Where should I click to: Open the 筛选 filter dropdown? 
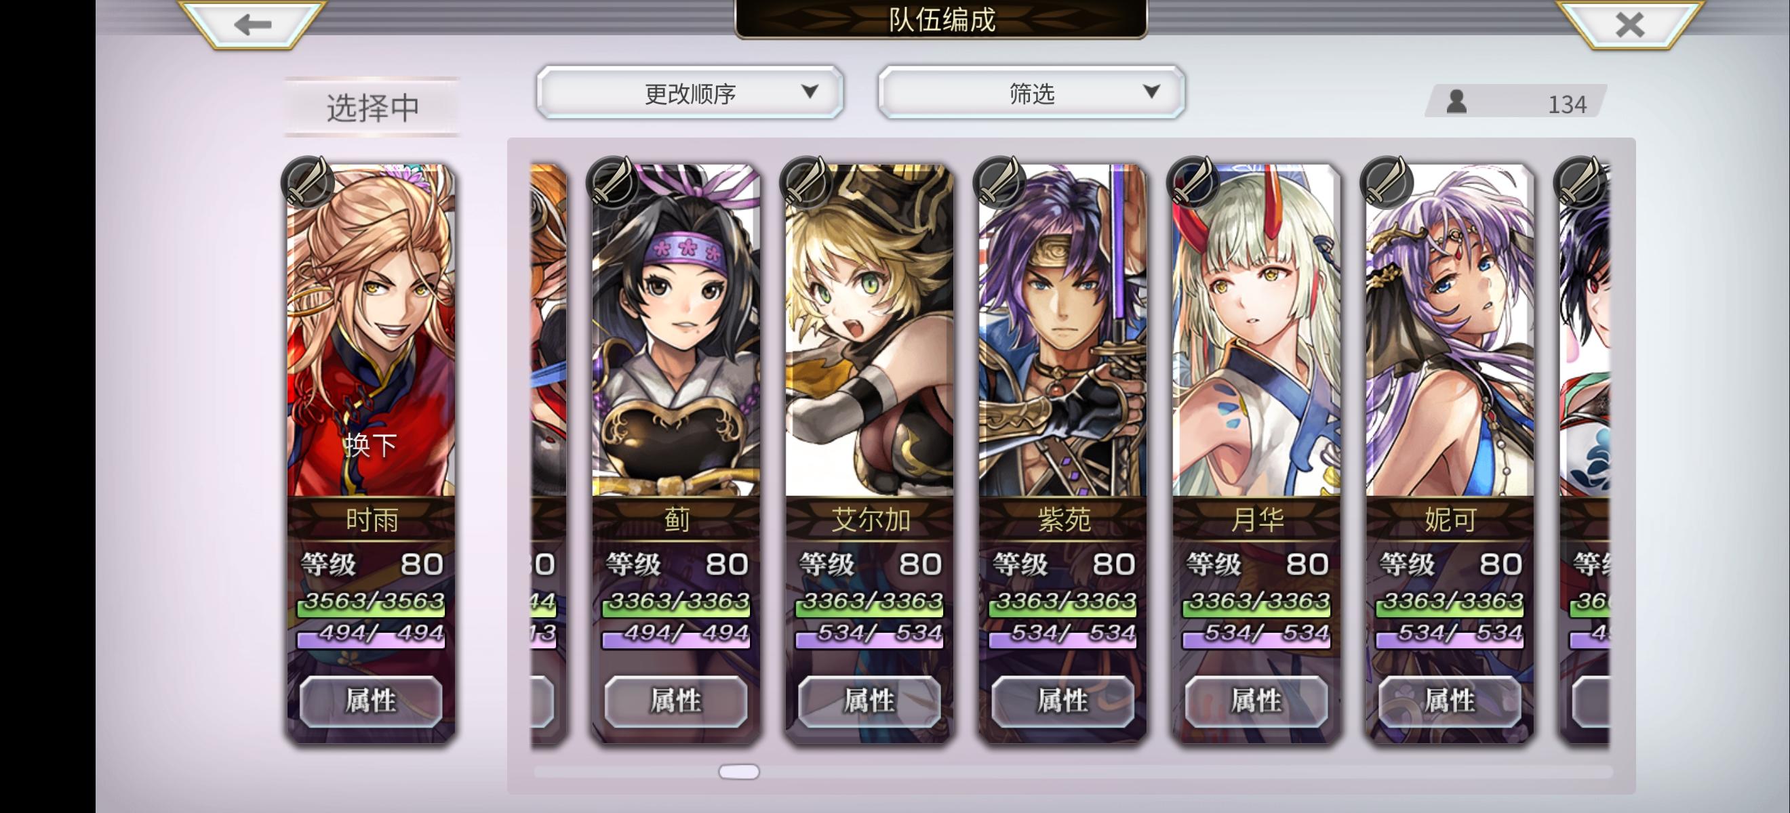coord(1032,92)
